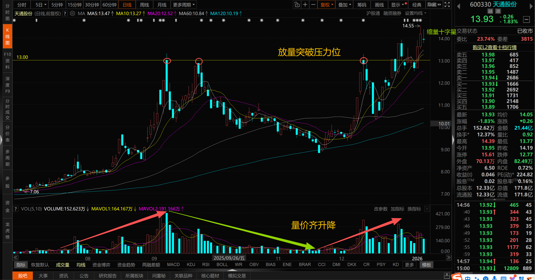Click 13.00 horizontal price line label
The image size is (535, 280).
pos(22,57)
